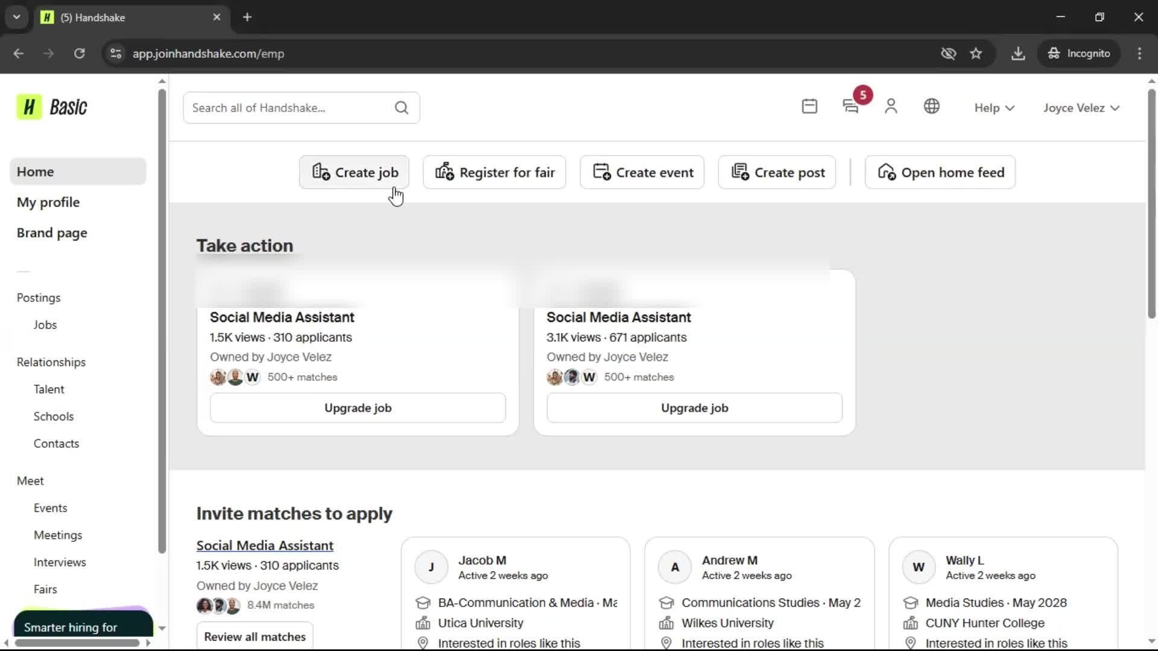Open Jobs under Postings

pyautogui.click(x=45, y=325)
